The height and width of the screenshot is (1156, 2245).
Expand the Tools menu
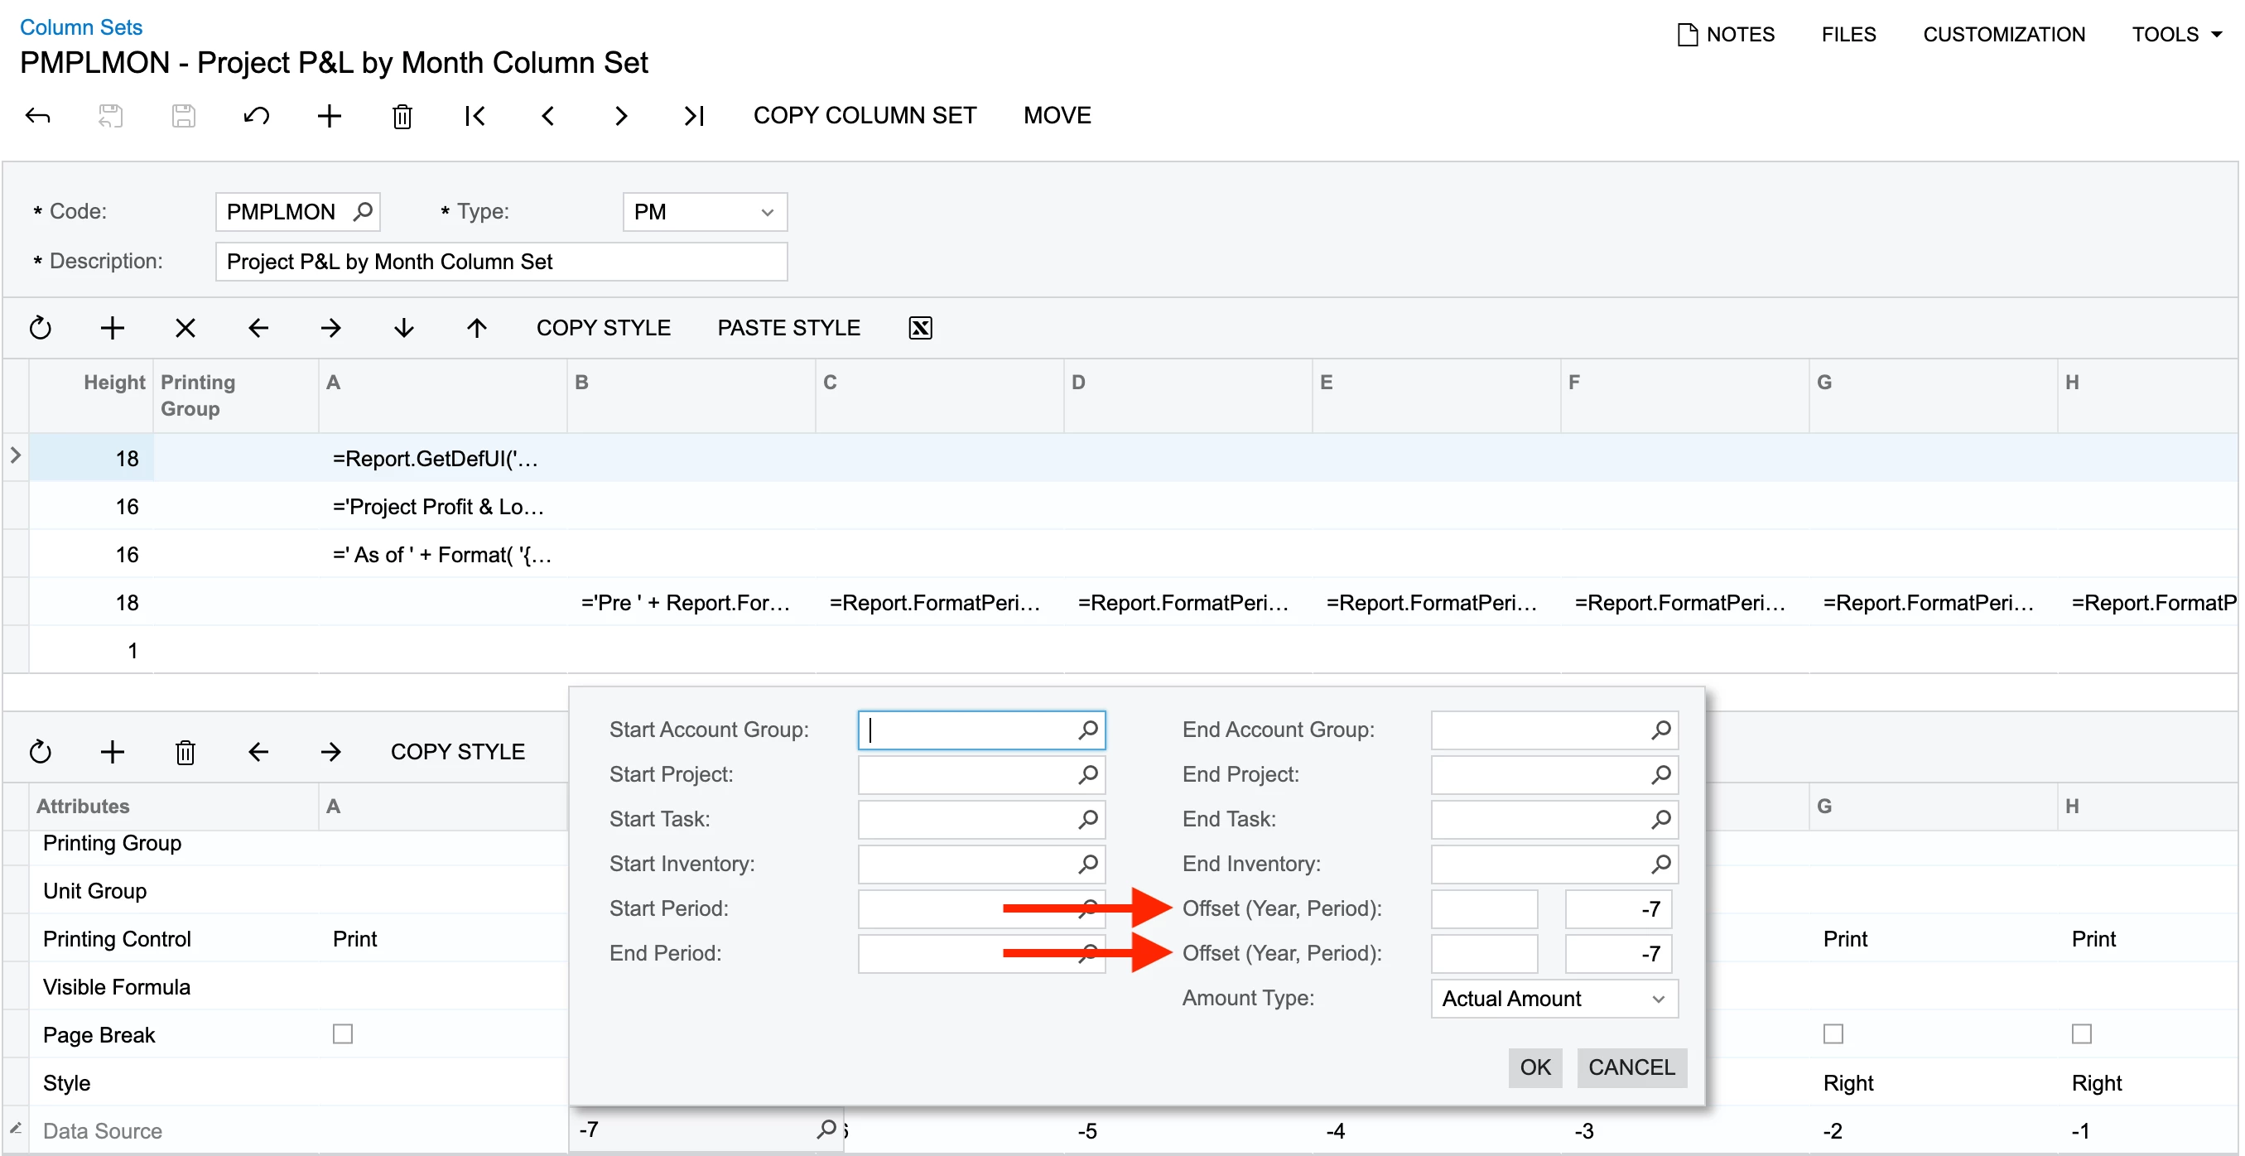coord(2176,35)
